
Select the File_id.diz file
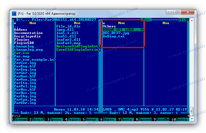[68, 26]
